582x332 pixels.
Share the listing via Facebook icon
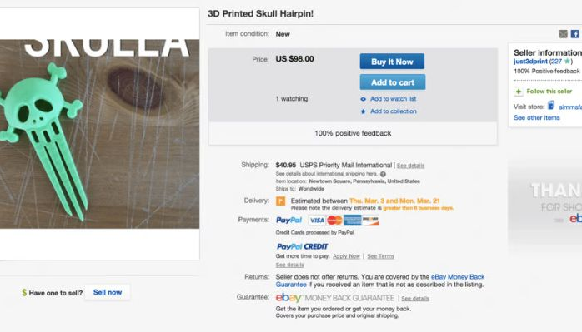[x=575, y=34]
